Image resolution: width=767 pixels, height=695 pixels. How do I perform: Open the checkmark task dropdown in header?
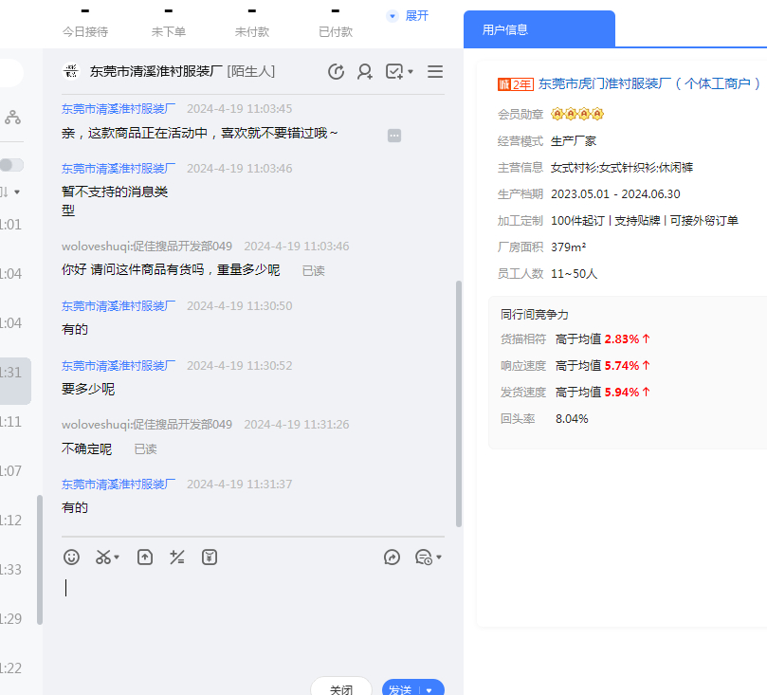399,71
